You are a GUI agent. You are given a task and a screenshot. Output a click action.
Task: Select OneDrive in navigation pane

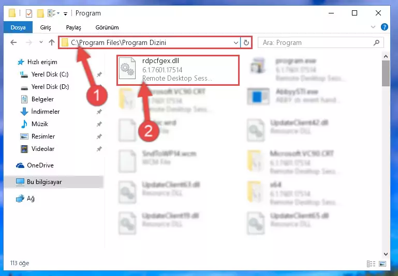pyautogui.click(x=35, y=165)
